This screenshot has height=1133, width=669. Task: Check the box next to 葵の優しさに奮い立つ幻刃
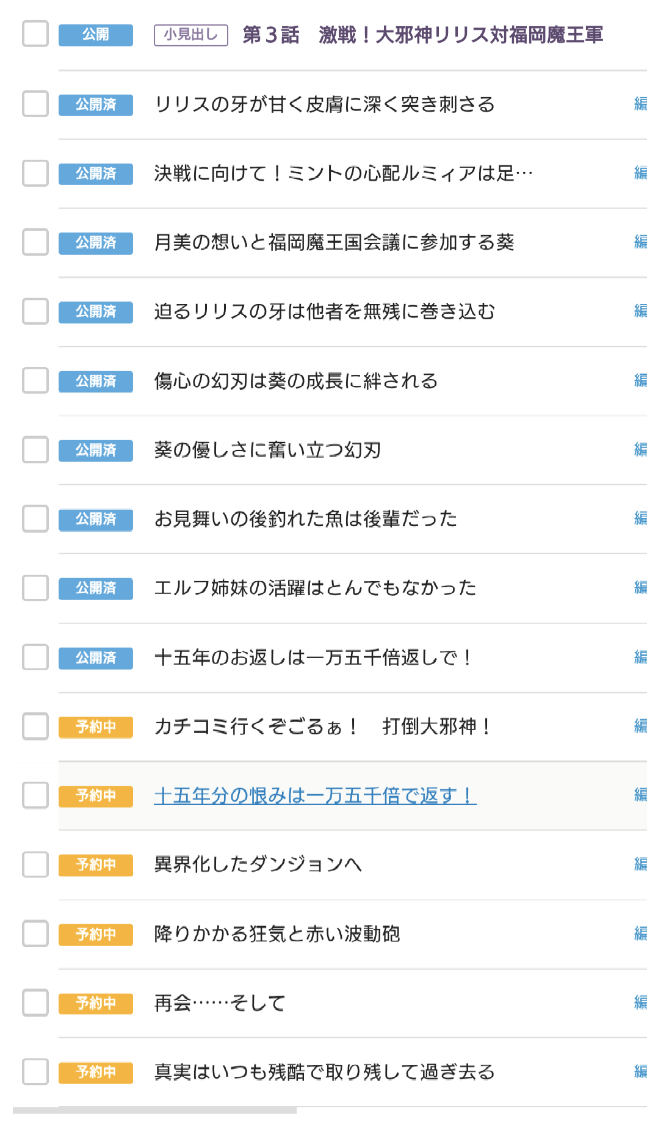pyautogui.click(x=35, y=449)
